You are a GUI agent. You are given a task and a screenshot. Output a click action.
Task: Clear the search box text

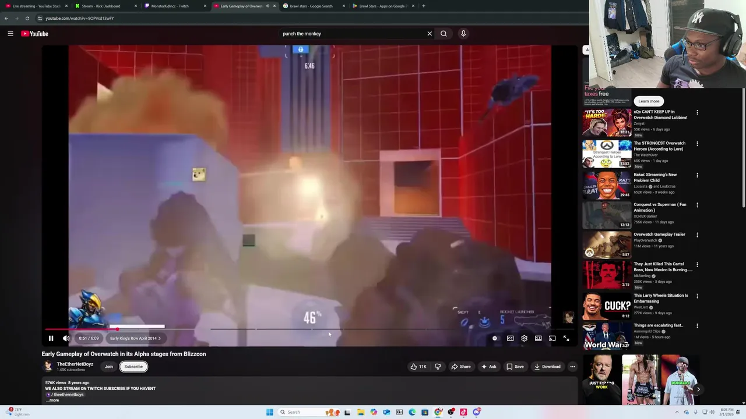[430, 34]
